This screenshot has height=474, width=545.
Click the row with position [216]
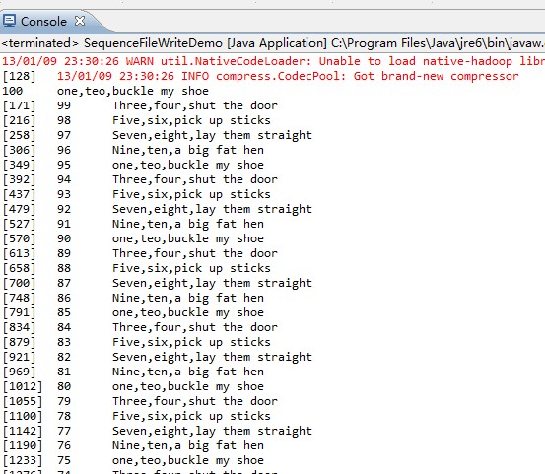click(137, 120)
